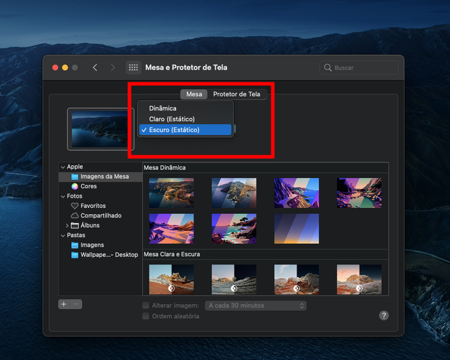Select second dynamic wallpaper, Catalina island

tap(234, 193)
